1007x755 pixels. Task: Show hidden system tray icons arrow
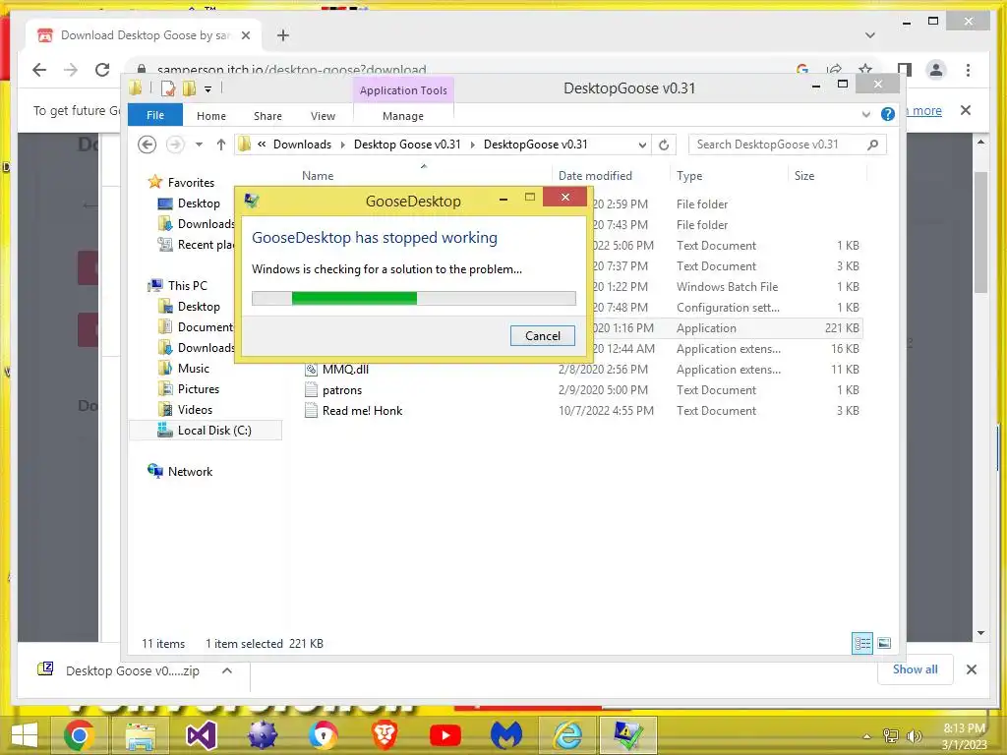pos(867,736)
